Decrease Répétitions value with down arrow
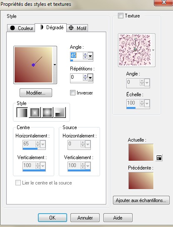 85,79
